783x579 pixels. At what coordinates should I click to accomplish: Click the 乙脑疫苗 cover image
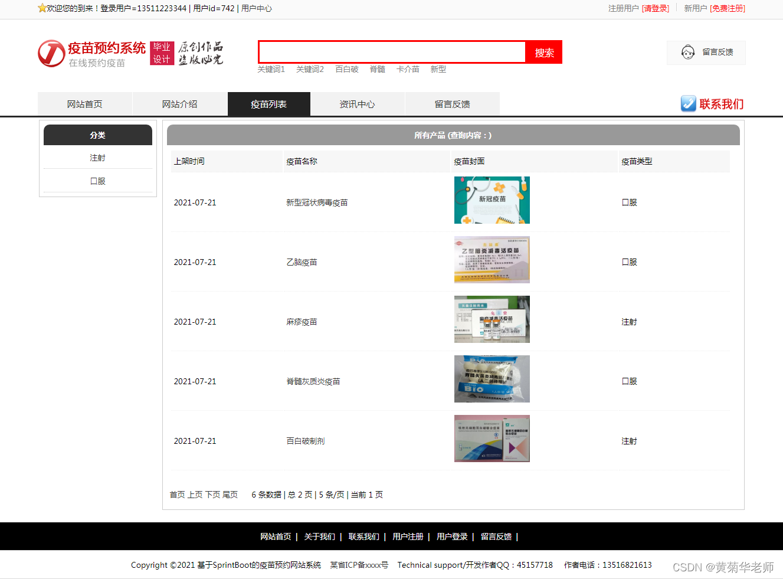click(492, 260)
